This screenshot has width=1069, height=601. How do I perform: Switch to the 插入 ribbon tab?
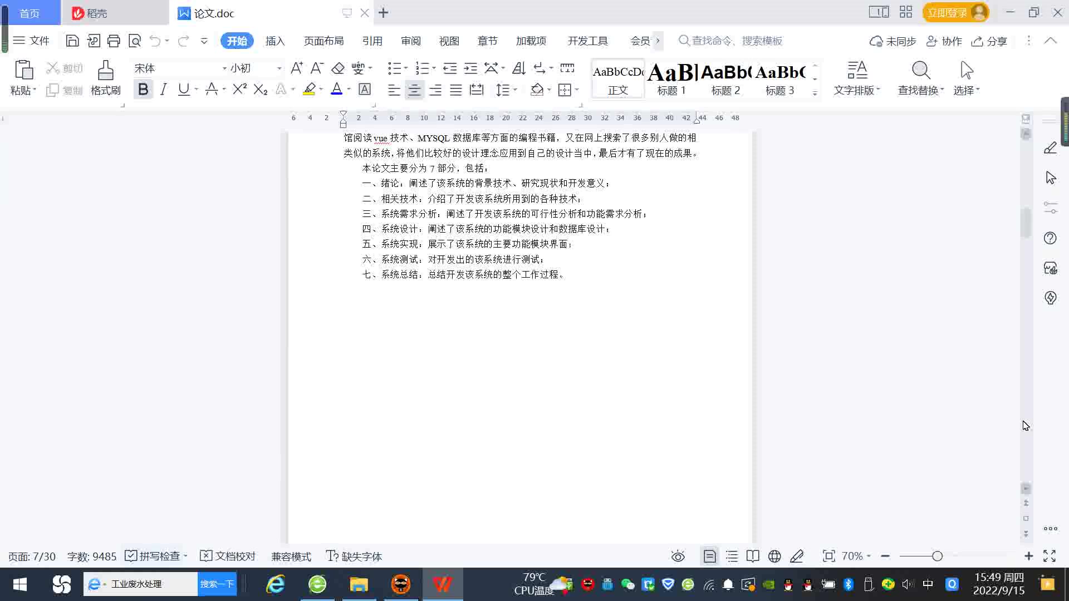point(275,41)
